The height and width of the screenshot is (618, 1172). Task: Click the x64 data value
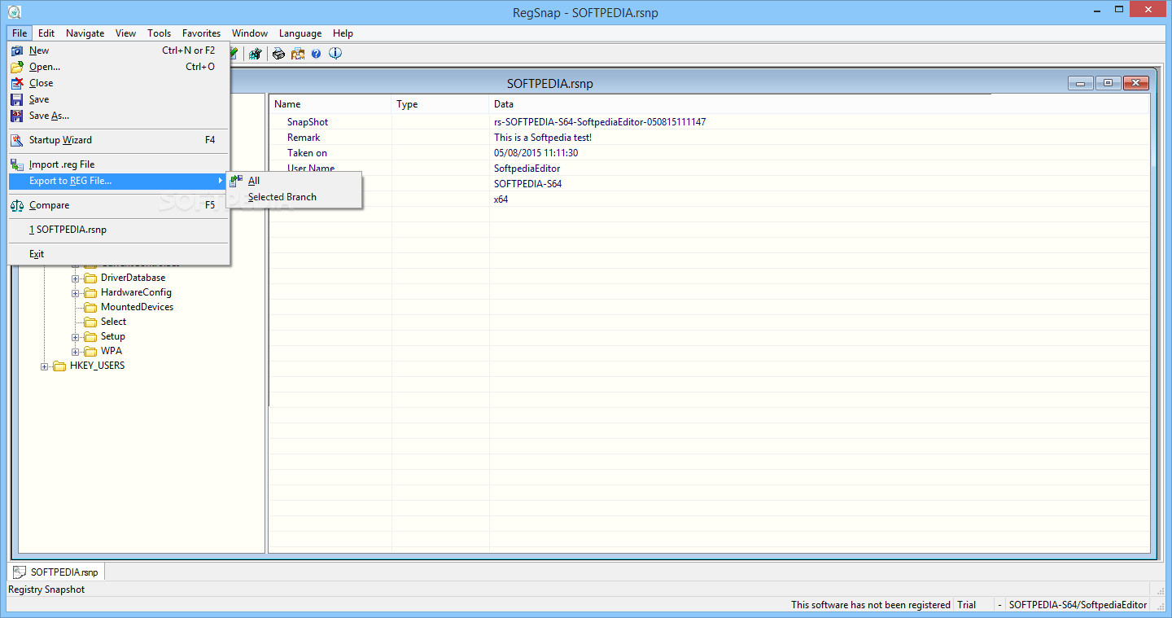pyautogui.click(x=501, y=199)
